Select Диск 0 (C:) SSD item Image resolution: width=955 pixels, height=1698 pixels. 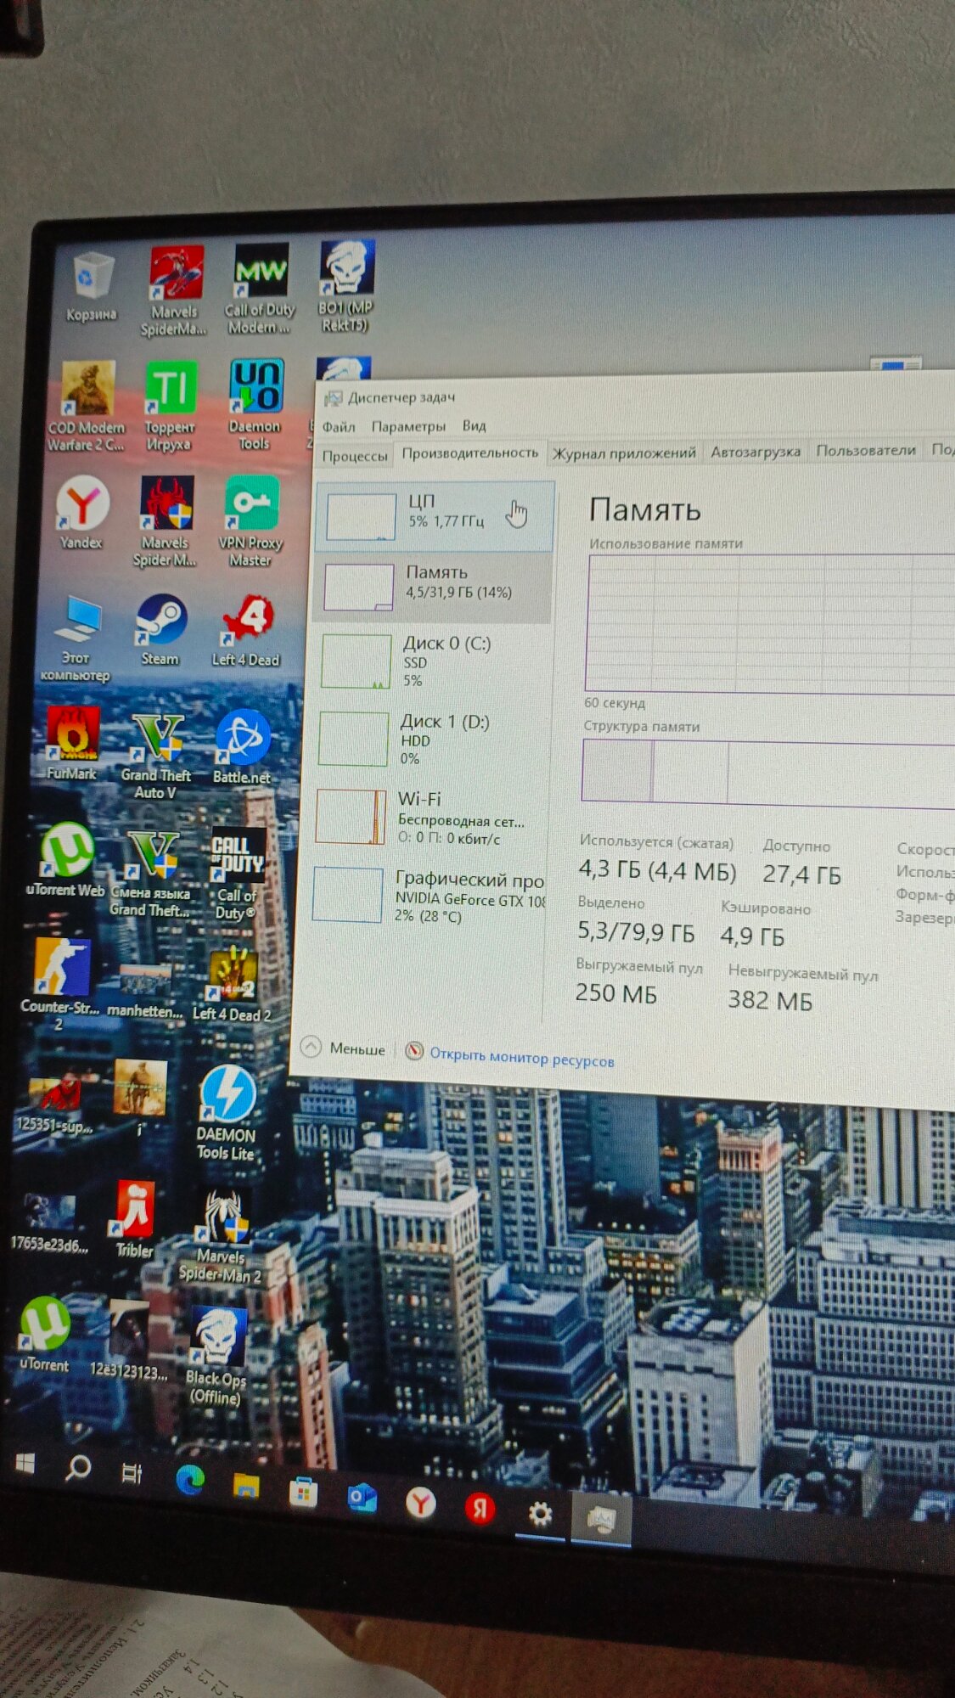tap(431, 661)
